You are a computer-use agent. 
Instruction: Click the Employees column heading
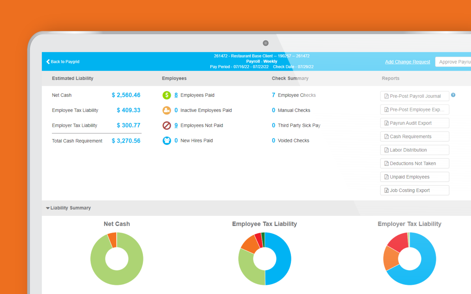click(174, 78)
